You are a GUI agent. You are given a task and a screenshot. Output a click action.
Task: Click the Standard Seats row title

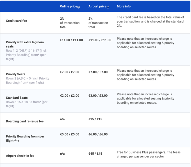17,98
